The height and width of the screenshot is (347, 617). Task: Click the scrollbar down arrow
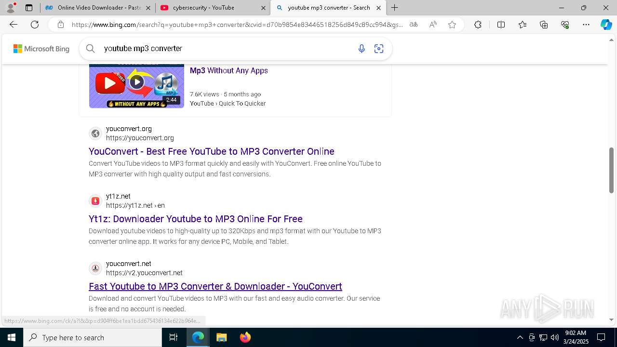(612, 320)
